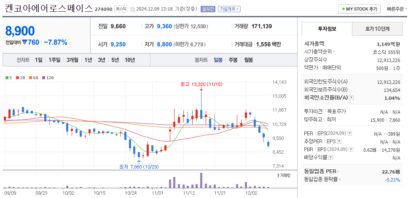Click the -5.21% sector change value
408x198 pixels.
tap(392, 179)
